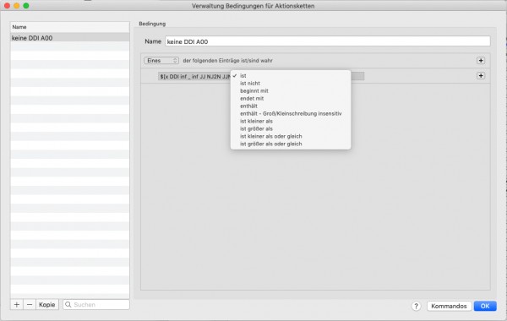Open help with the question mark button

click(416, 306)
